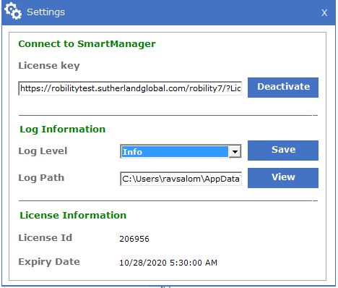
Task: Click the License key label
Action: point(49,66)
